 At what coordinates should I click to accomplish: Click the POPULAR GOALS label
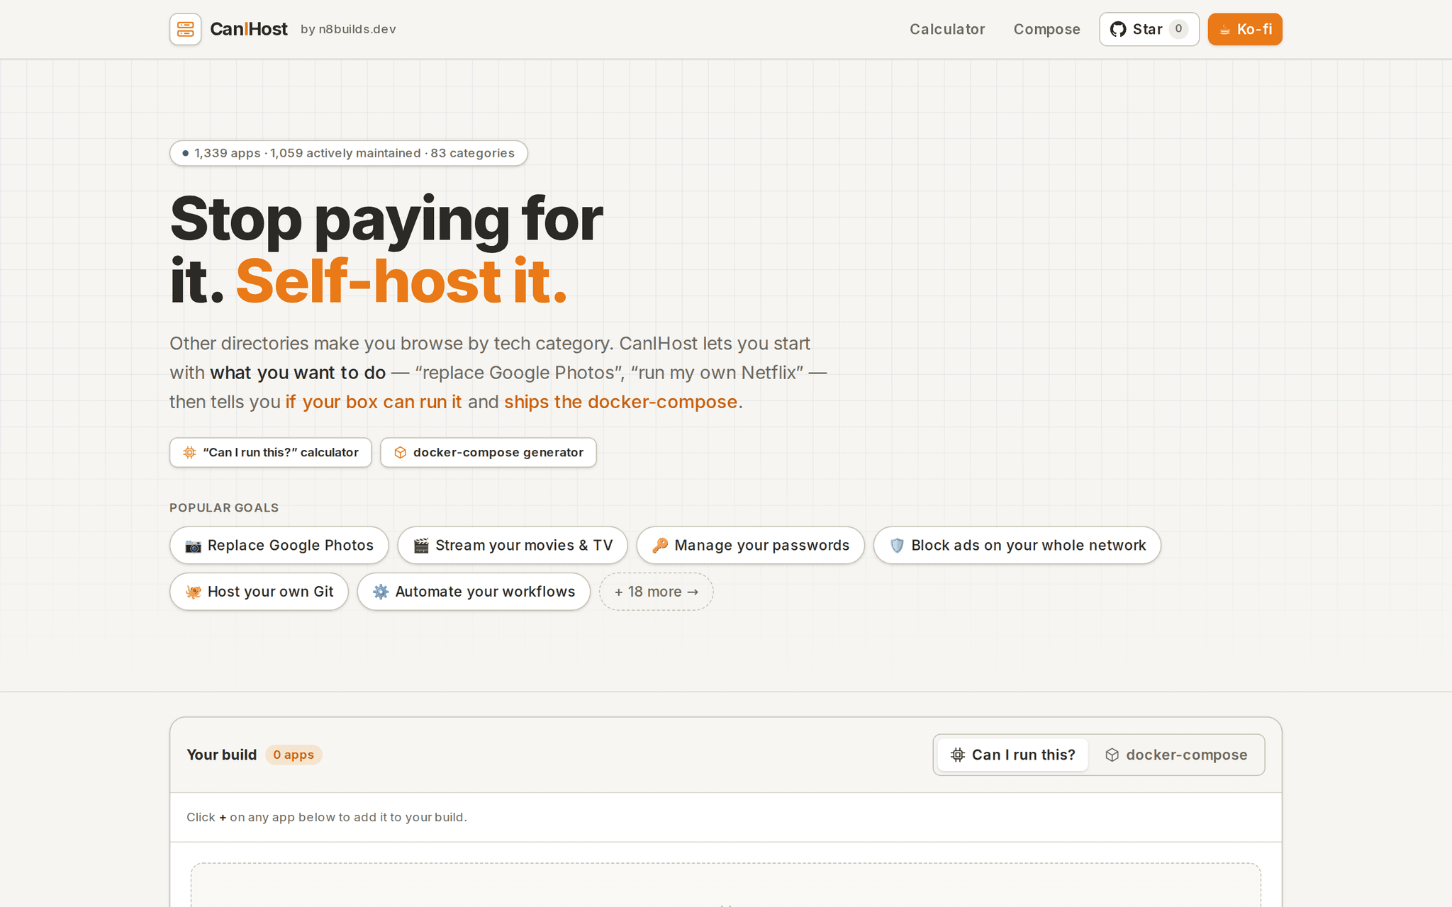point(224,508)
